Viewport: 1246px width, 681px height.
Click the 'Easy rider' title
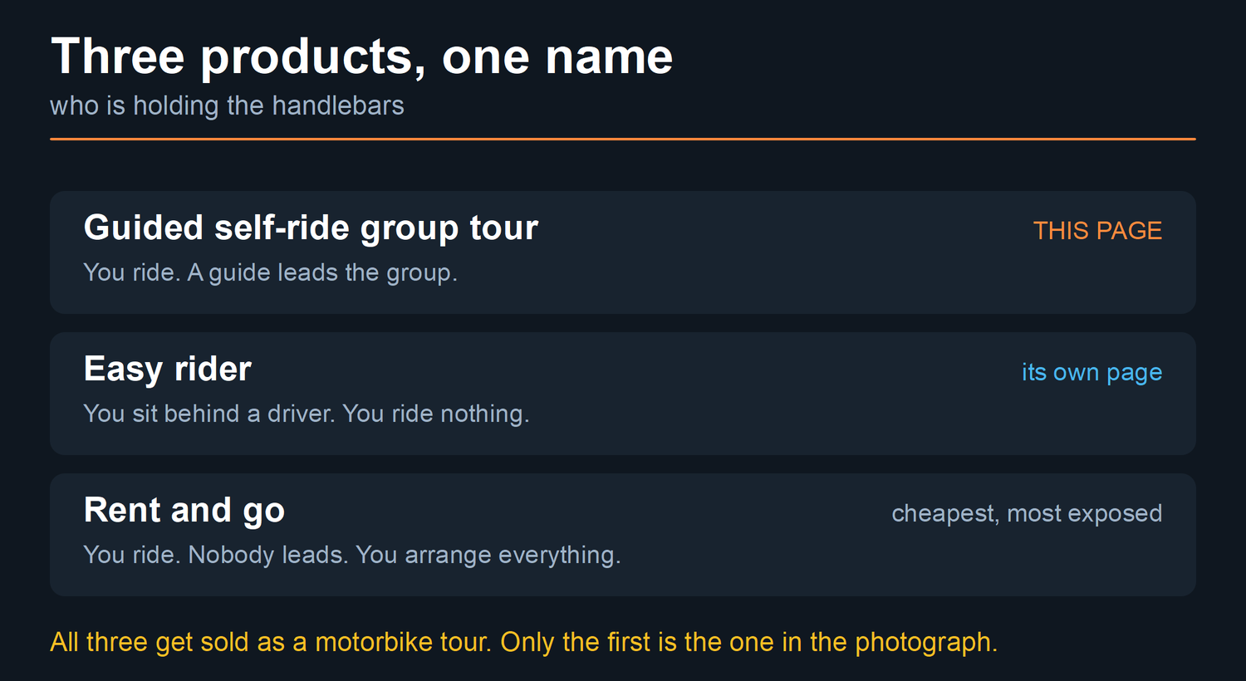pos(167,370)
